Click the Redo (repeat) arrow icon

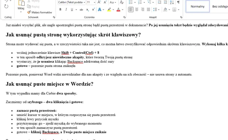point(6,6)
